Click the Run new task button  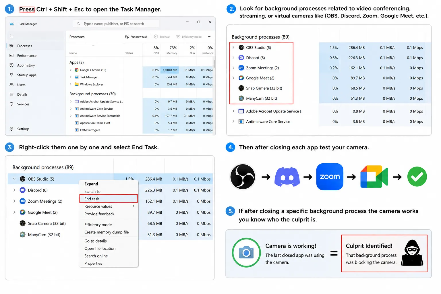tap(136, 37)
